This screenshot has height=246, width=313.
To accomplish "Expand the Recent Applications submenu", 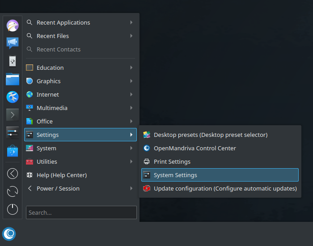I will click(80, 22).
